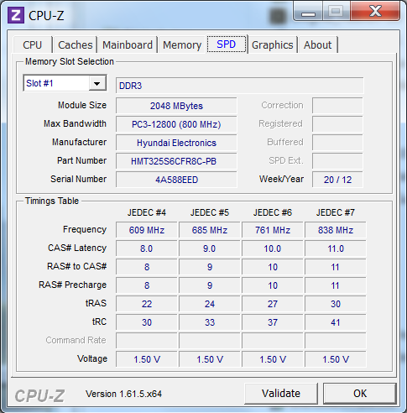Select the PC3-12800 (800 MHz) bandwidth value
This screenshot has height=413, width=407.
(x=176, y=124)
